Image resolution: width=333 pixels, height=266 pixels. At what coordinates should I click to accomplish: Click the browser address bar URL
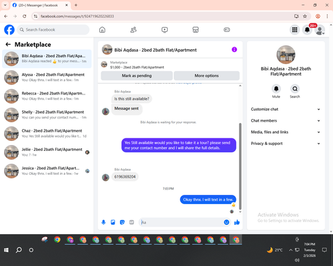[77, 16]
